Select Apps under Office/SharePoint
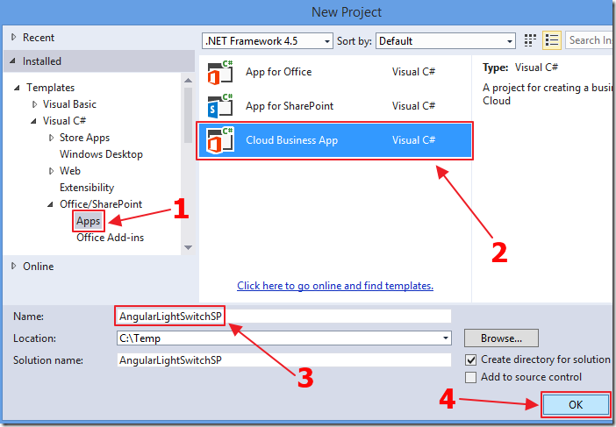 [89, 221]
